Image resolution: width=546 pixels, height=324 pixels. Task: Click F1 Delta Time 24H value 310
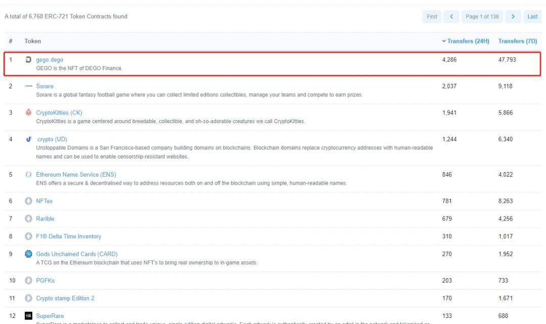click(x=447, y=236)
